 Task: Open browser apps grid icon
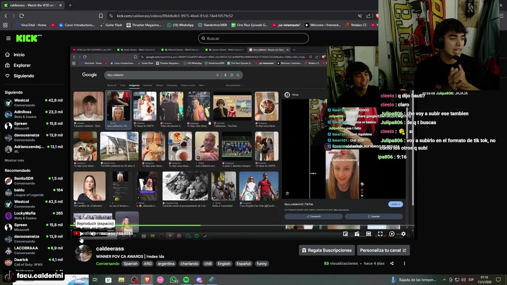(5, 25)
